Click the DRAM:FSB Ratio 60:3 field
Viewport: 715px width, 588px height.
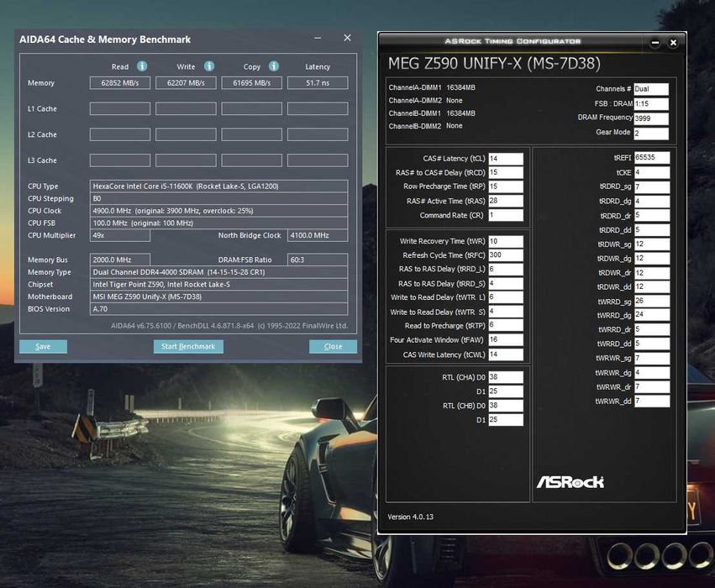point(318,260)
